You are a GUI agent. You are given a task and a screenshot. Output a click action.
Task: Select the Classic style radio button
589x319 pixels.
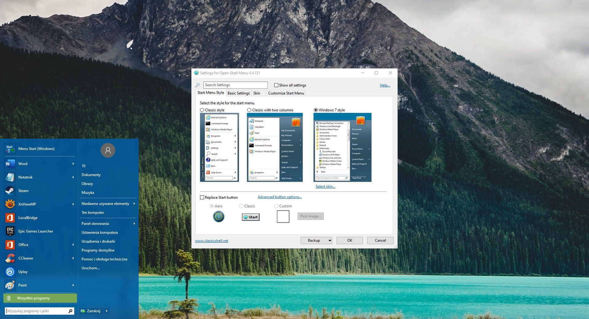(202, 110)
